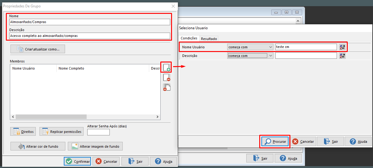Focus the group Descrição input field
The width and height of the screenshot is (373, 168).
coord(90,36)
